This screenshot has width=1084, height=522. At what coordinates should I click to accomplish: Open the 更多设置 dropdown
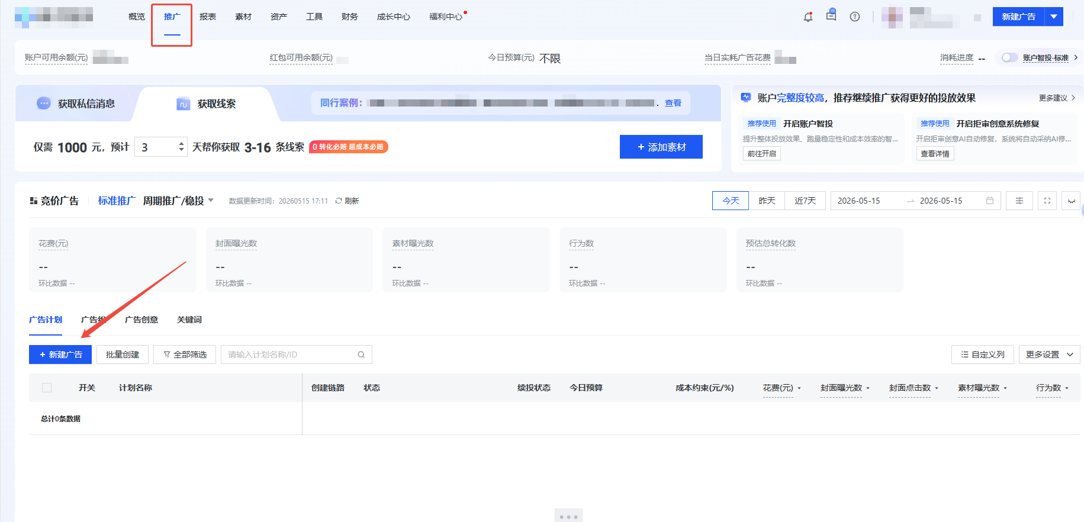coord(1050,355)
